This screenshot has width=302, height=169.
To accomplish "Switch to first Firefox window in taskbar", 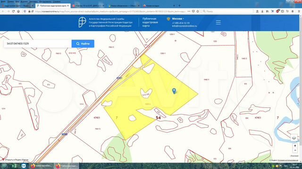I will [42, 166].
